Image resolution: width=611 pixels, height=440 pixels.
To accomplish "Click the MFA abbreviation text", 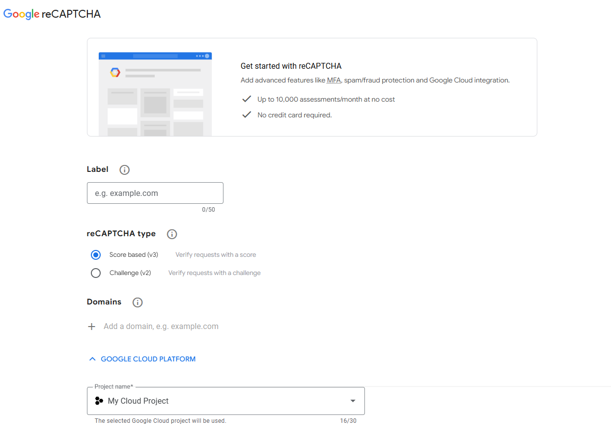I will click(334, 80).
